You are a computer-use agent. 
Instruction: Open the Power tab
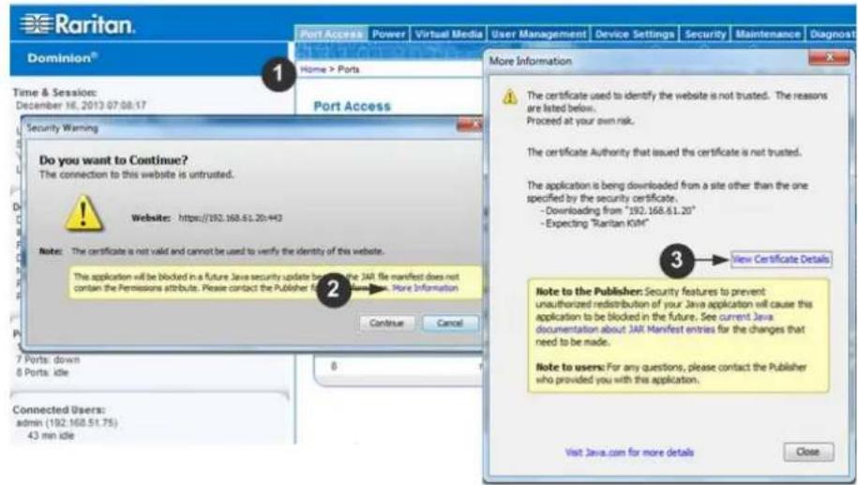[388, 34]
